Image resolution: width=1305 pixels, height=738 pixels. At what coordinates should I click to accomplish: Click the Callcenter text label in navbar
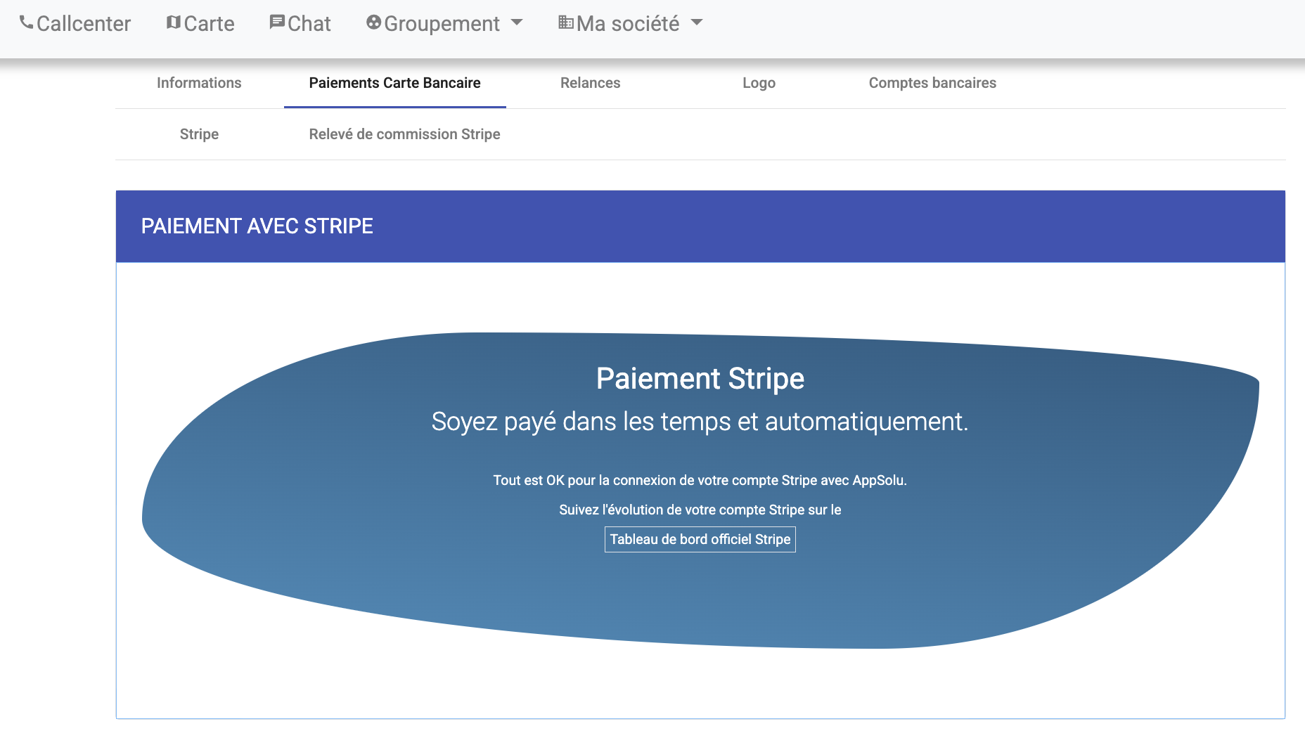tap(84, 24)
